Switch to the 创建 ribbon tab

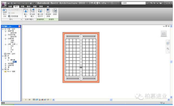point(10,7)
